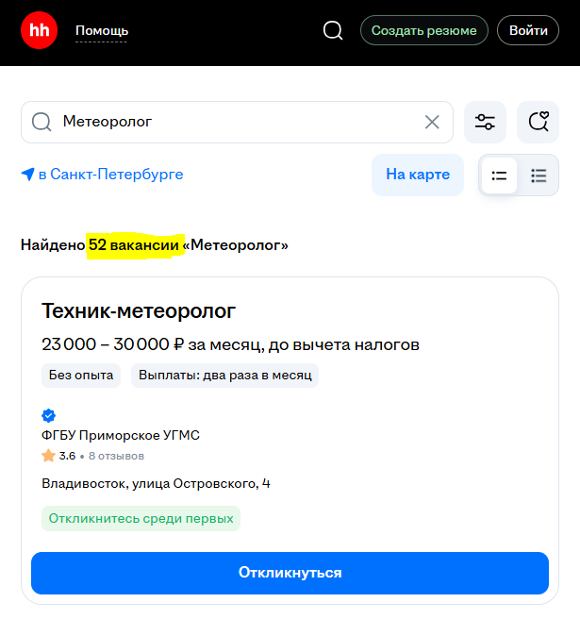Change city в Санкт-Петербурге
Image resolution: width=580 pixels, height=619 pixels.
pyautogui.click(x=110, y=175)
